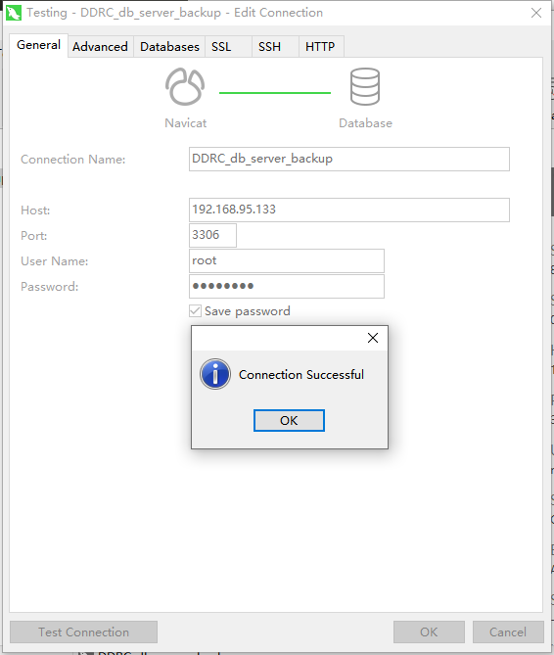
Task: Click the "Connection Name:" label
Action: pyautogui.click(x=73, y=160)
